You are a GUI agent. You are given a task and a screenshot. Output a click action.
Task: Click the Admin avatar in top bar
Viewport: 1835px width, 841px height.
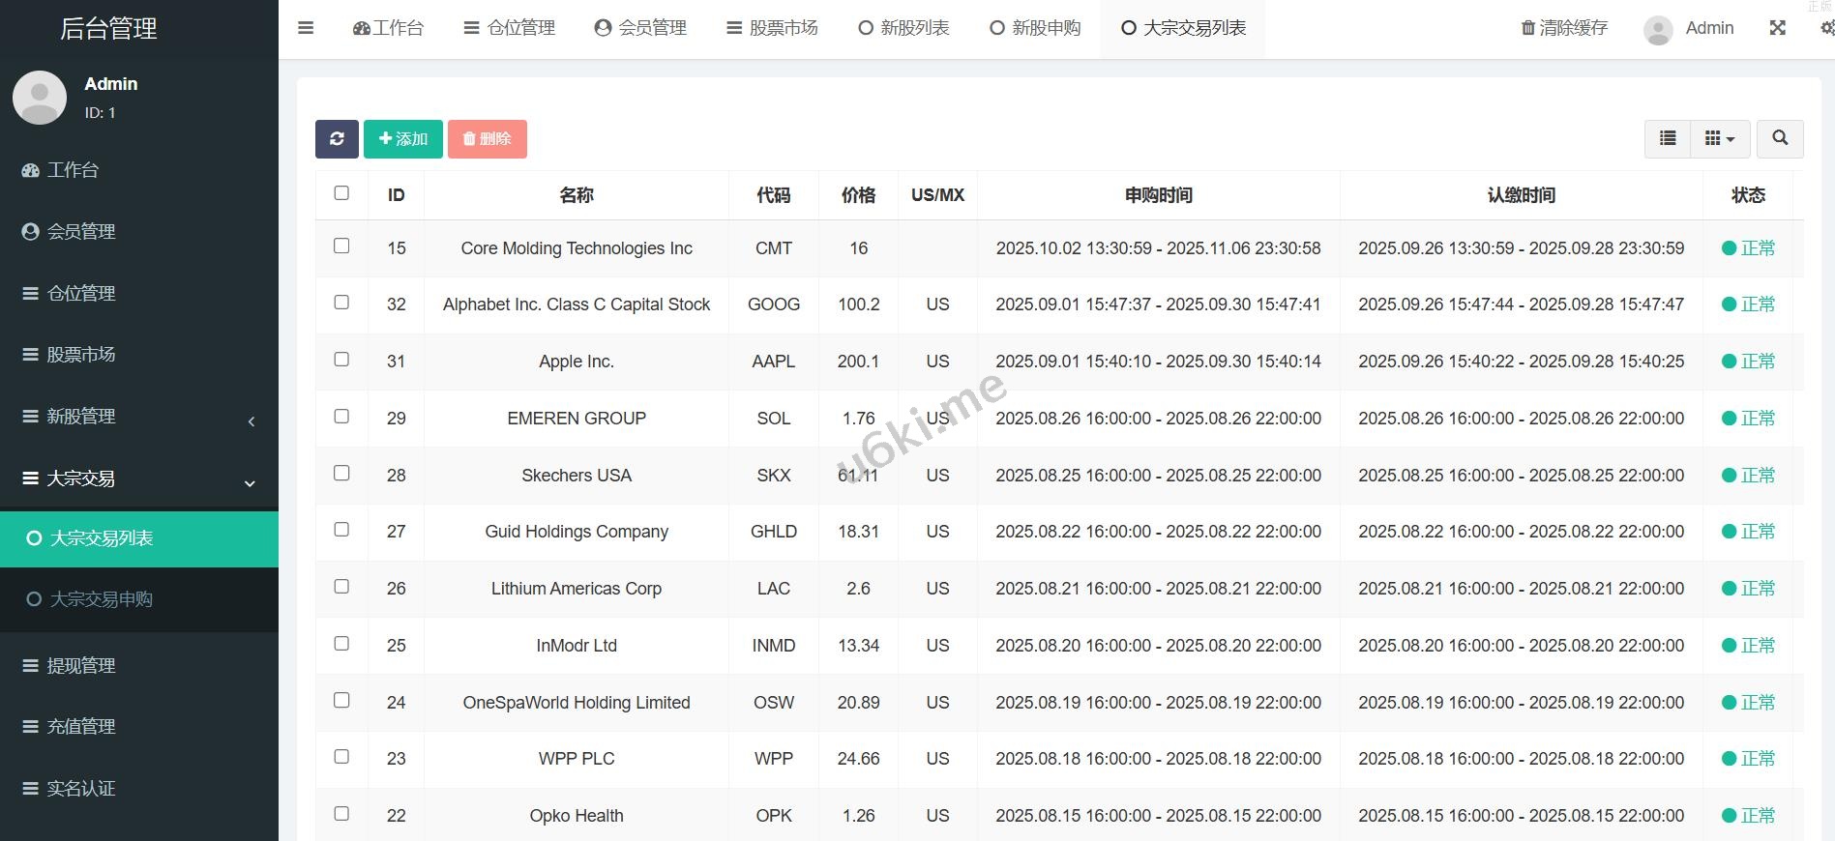1658,30
